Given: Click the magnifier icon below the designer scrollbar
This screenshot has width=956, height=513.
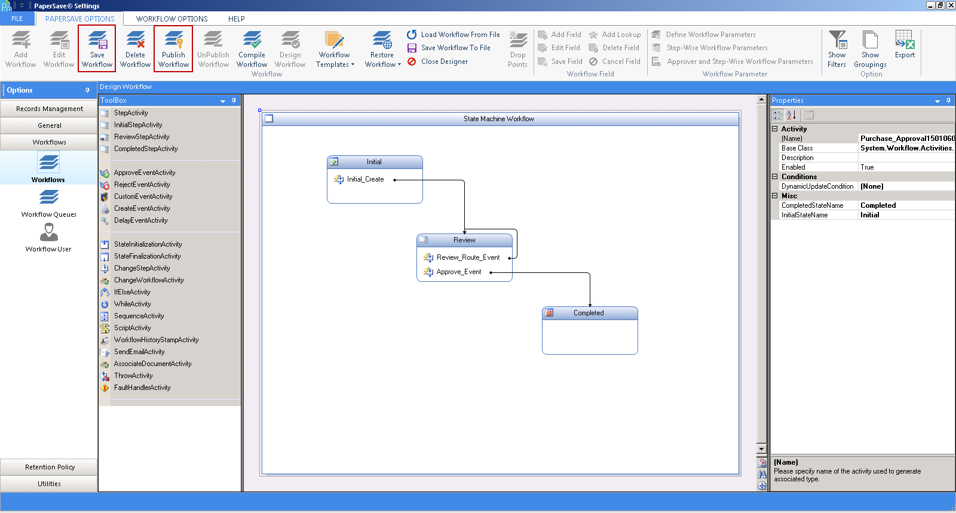Looking at the screenshot, I should (x=762, y=486).
